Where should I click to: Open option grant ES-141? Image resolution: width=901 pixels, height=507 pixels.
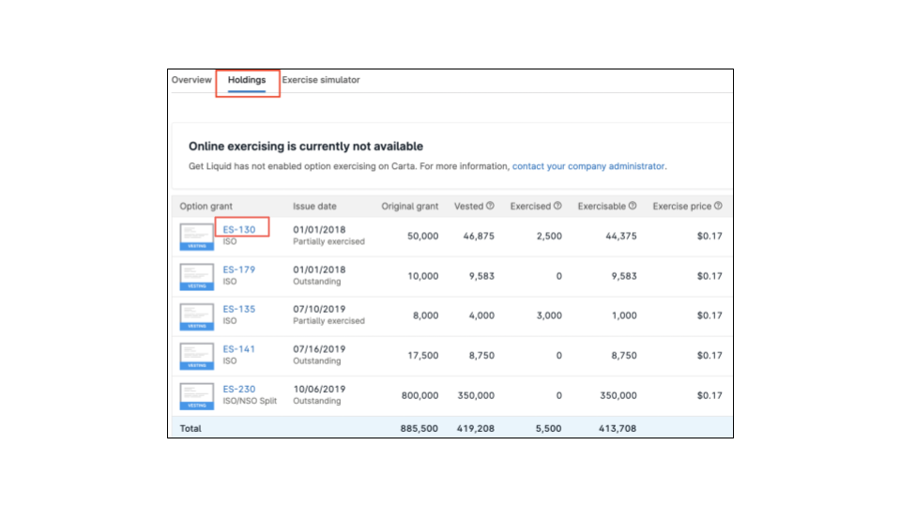(x=239, y=349)
